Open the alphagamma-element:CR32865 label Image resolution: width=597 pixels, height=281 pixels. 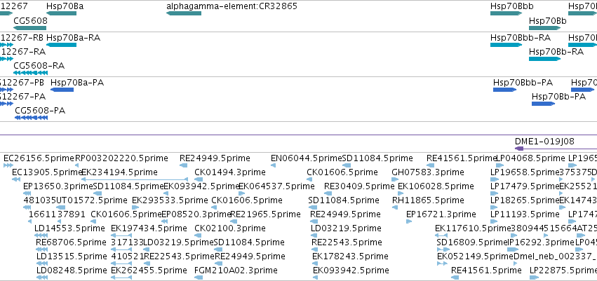[x=232, y=6]
